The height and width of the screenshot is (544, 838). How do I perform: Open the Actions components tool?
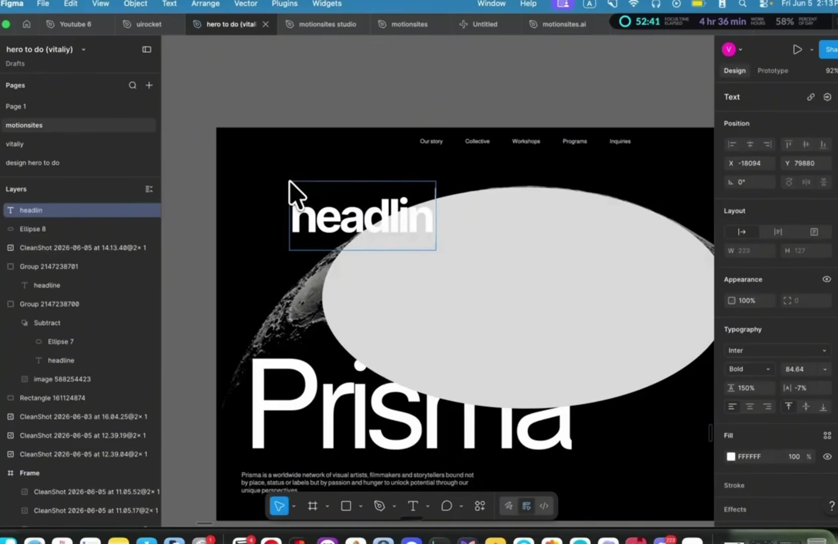[480, 506]
